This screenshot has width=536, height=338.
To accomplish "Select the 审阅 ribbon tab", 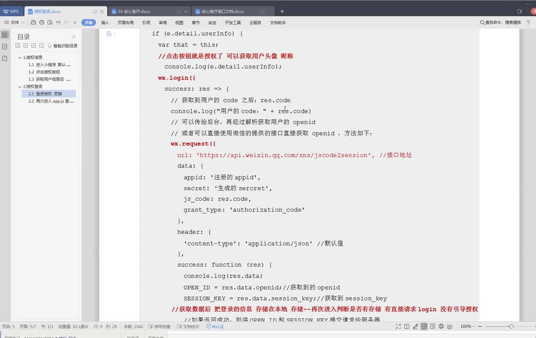I will tap(163, 23).
